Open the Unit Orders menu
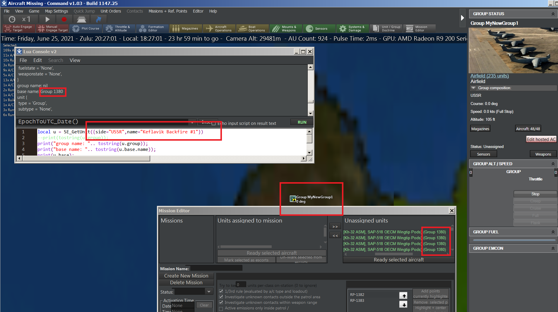This screenshot has width=558, height=312. click(111, 11)
